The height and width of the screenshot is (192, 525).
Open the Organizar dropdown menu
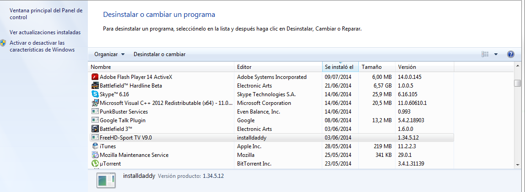coord(109,54)
